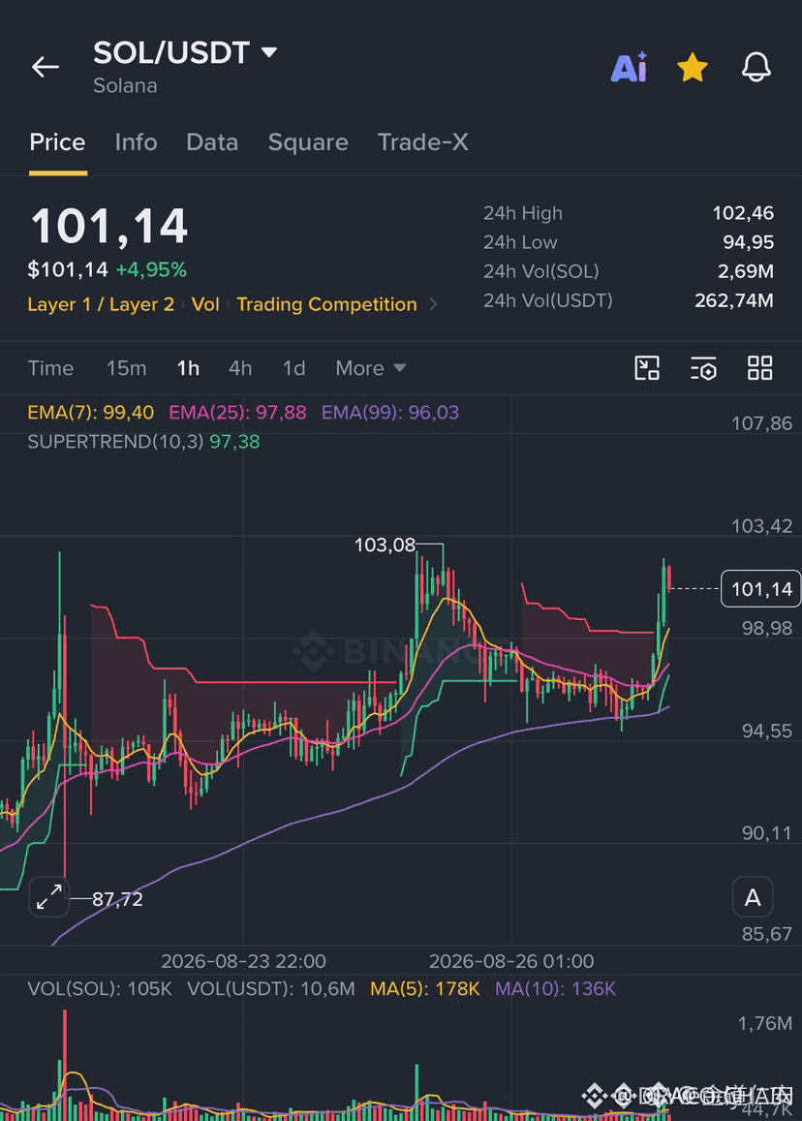Click the EMA(99): 96,03 indicator label
The width and height of the screenshot is (802, 1121).
[390, 413]
